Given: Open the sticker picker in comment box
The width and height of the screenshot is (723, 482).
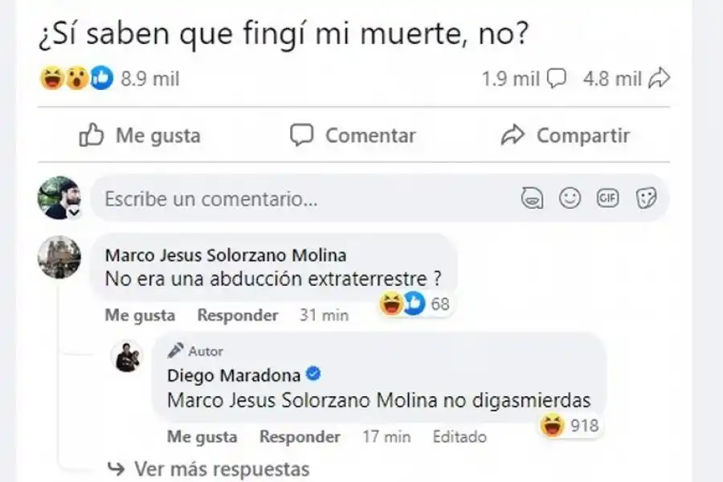Looking at the screenshot, I should 646,198.
